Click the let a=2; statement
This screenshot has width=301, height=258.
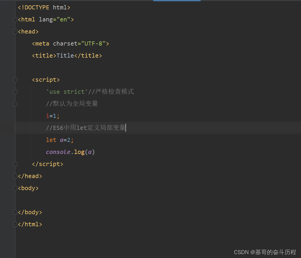tap(60, 140)
